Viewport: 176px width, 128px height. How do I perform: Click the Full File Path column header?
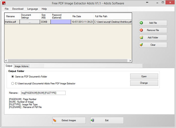click(x=113, y=16)
